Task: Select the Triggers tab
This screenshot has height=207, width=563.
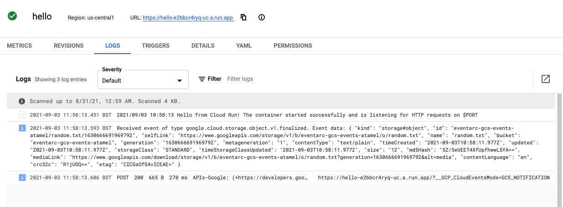Action: tap(155, 46)
